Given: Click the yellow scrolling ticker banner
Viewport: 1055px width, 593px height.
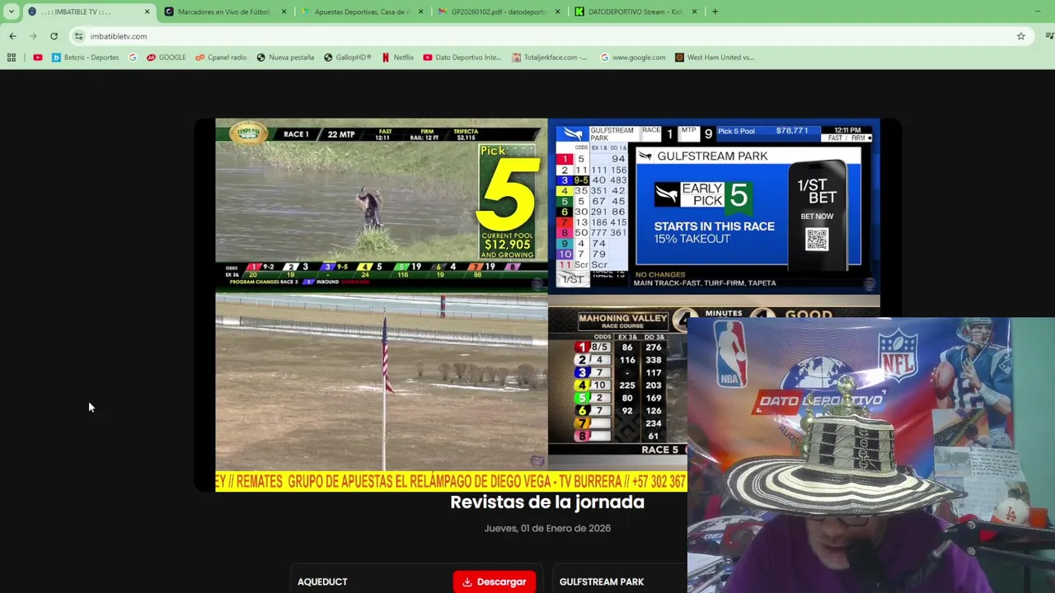Looking at the screenshot, I should 451,482.
